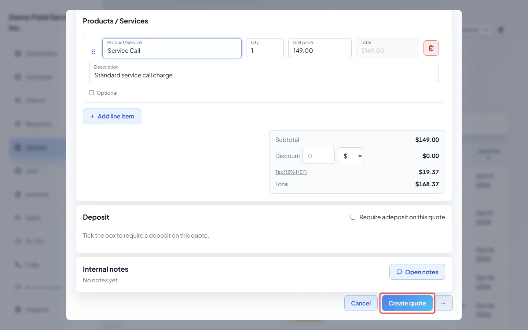This screenshot has height=330, width=528.
Task: Edit the Description field
Action: click(264, 72)
